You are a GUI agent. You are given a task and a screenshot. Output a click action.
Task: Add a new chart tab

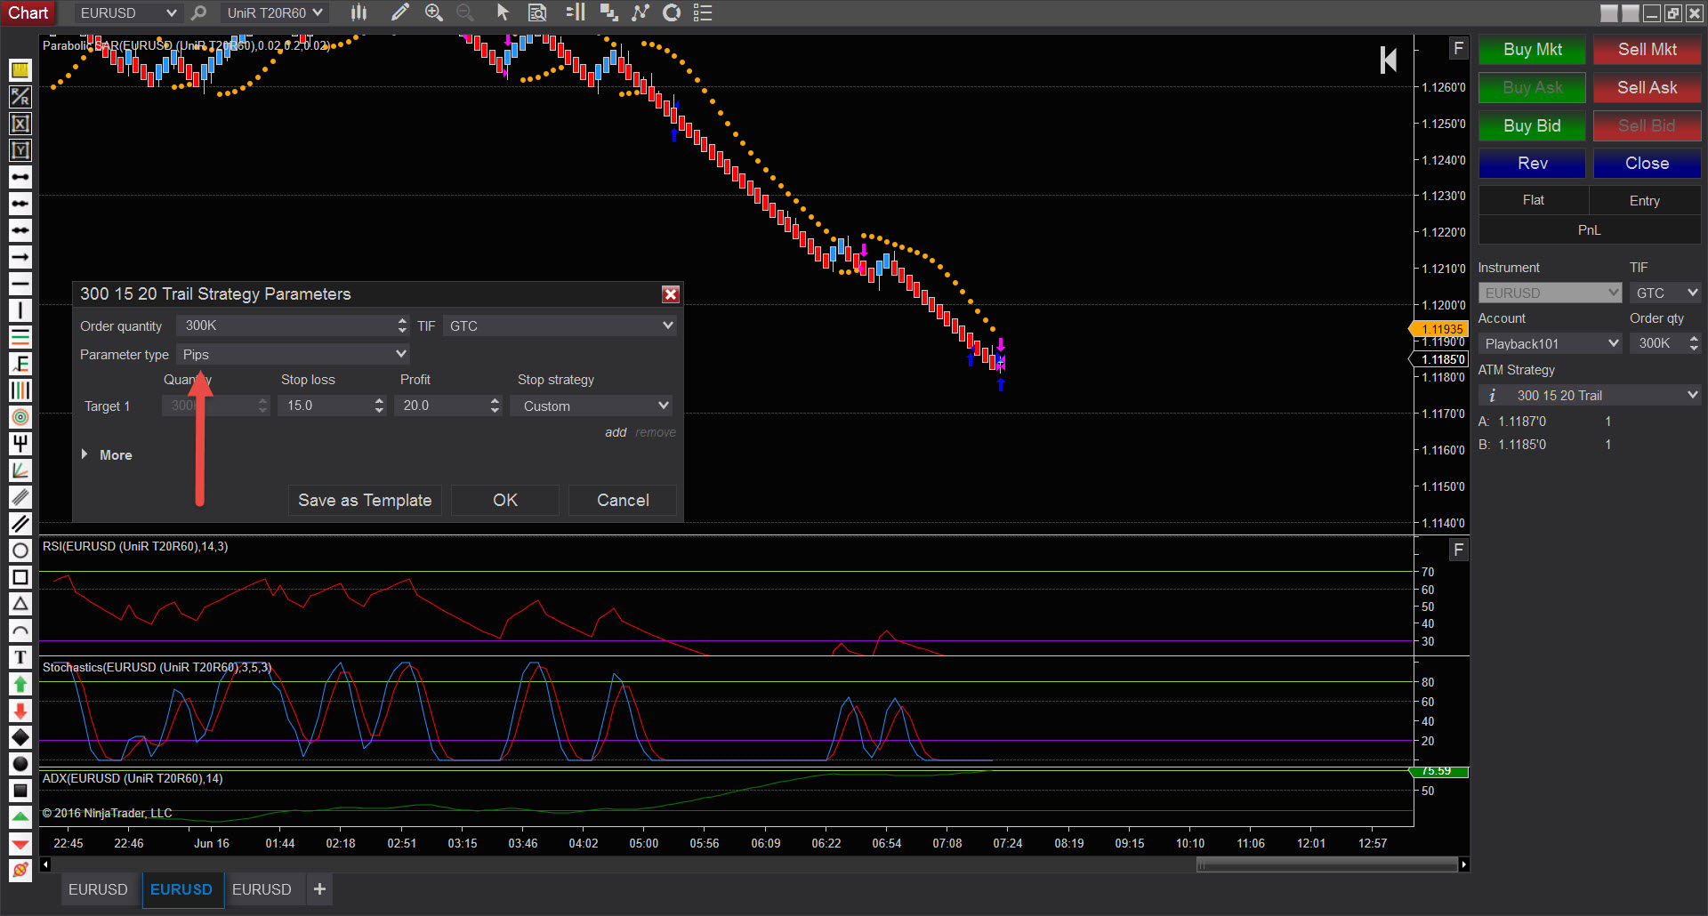click(319, 889)
